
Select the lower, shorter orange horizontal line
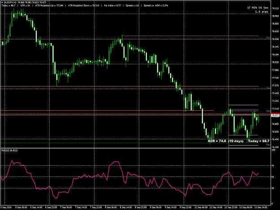click(107, 111)
